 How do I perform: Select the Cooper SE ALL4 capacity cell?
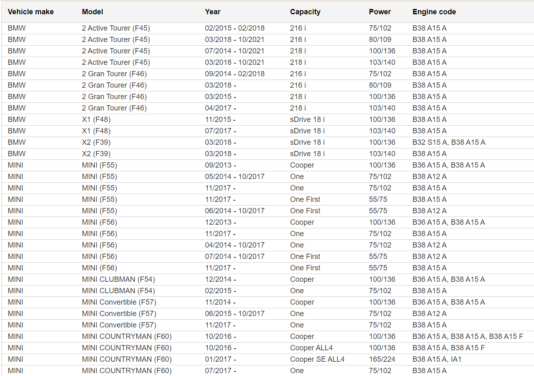317,359
